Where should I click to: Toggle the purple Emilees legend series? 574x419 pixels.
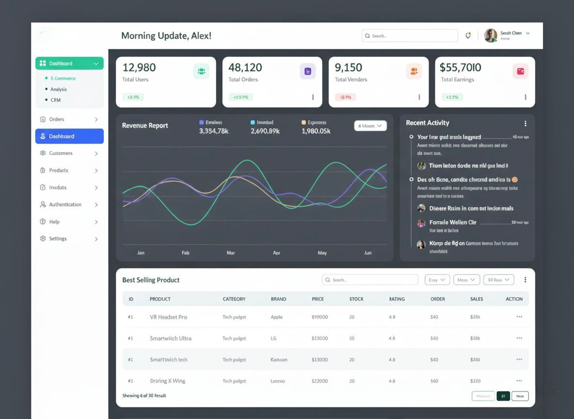pyautogui.click(x=210, y=123)
